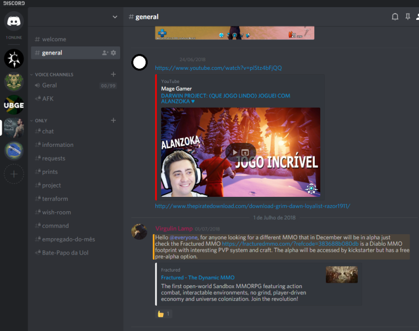Click the @everyone mention
This screenshot has height=331, width=419.
point(184,238)
